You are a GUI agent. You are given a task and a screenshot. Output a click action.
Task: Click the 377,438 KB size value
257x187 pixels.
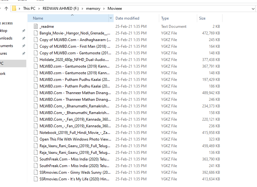211,60
